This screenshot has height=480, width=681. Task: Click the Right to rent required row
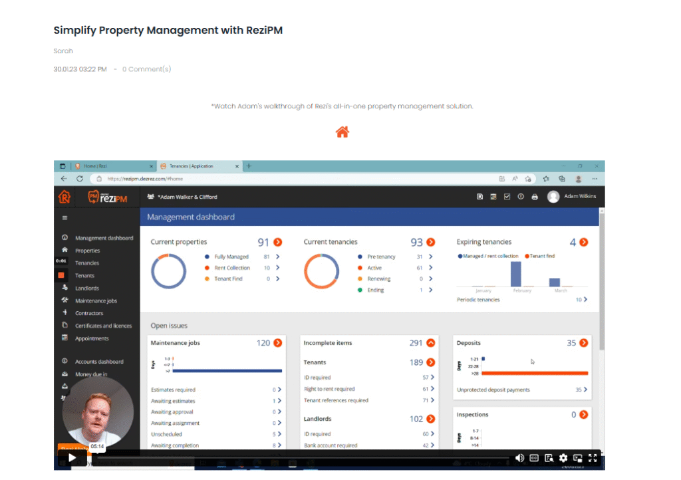click(x=369, y=389)
